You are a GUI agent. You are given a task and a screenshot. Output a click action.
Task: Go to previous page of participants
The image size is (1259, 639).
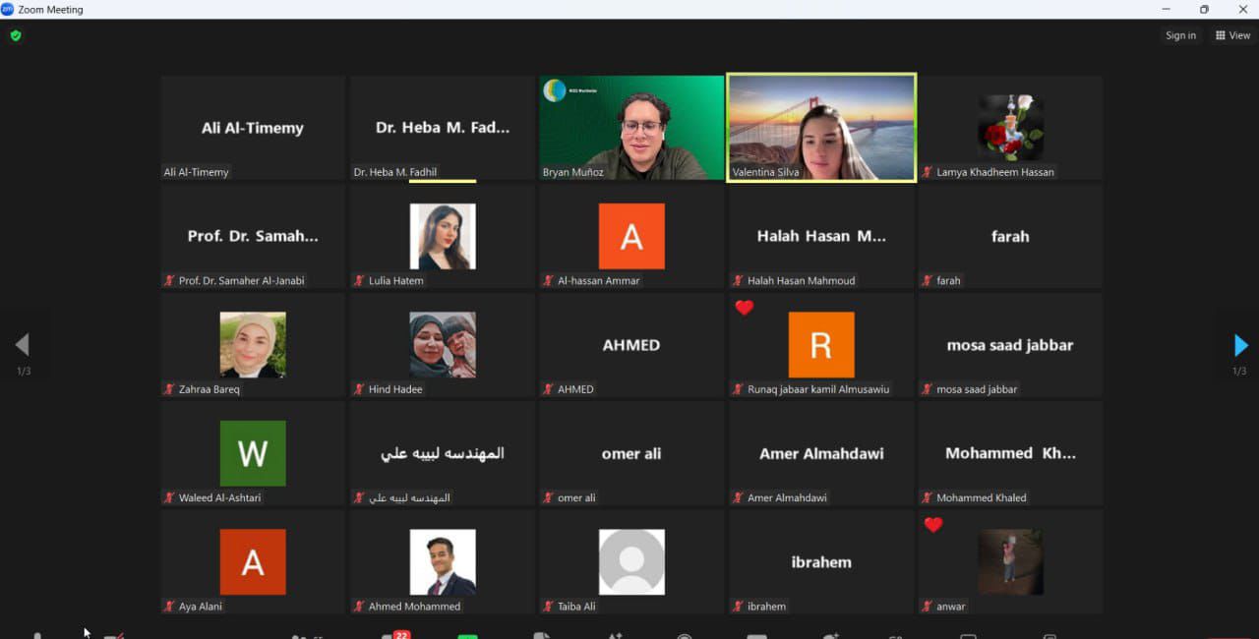pos(22,345)
